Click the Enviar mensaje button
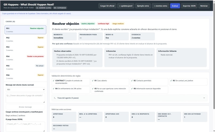Image resolution: width=215 pixels, height=132 pixels. [x=25, y=107]
